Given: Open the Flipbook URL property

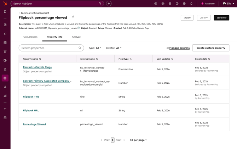Looking at the screenshot, I should point(31,110).
